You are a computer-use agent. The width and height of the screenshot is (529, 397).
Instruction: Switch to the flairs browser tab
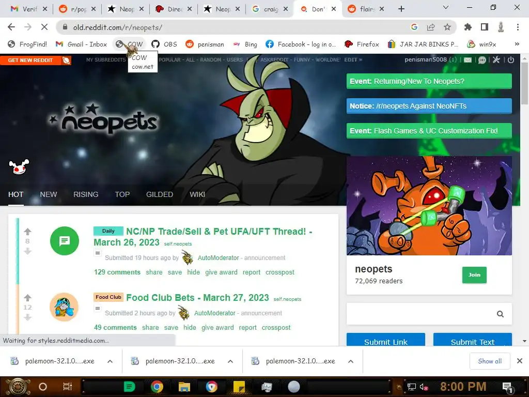pos(366,9)
